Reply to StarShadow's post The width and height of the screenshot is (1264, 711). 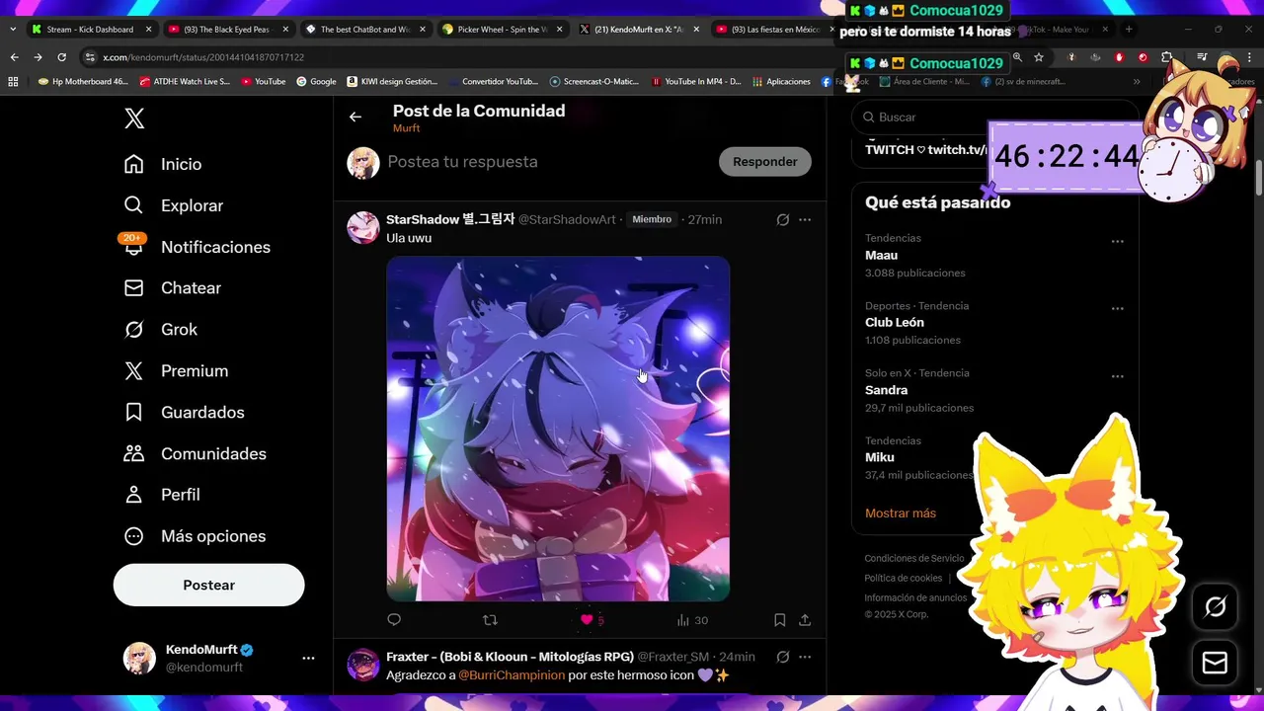pyautogui.click(x=394, y=620)
